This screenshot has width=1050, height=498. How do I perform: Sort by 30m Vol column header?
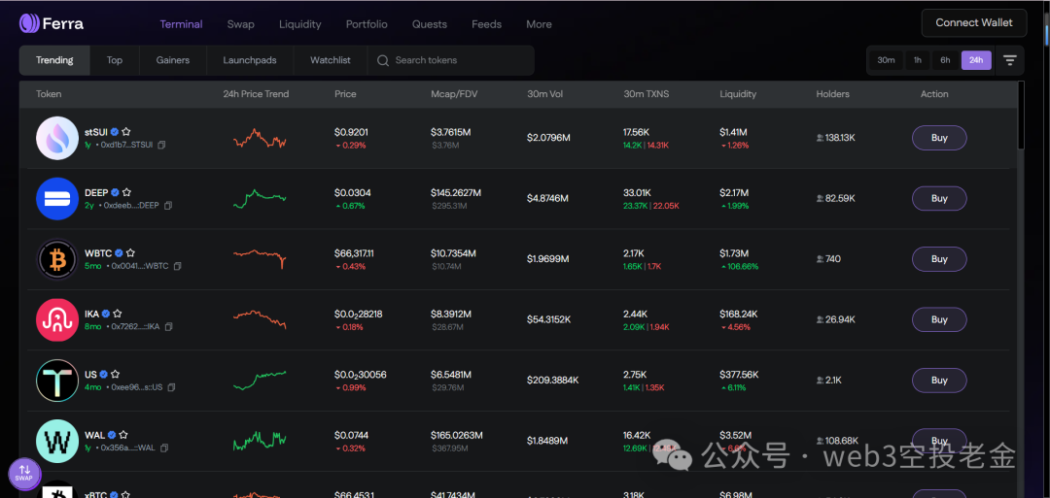[545, 94]
